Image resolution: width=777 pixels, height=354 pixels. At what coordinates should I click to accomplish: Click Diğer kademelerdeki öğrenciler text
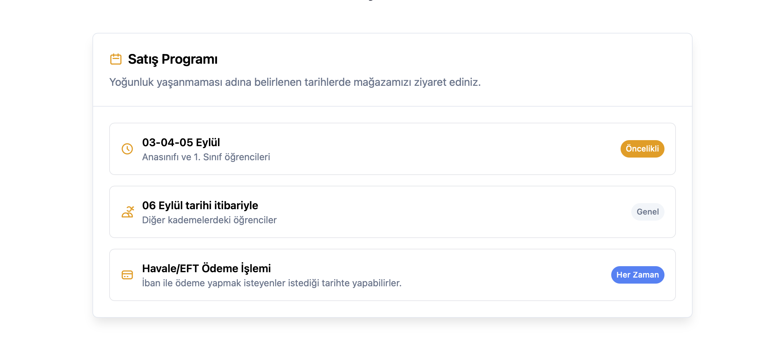click(209, 220)
